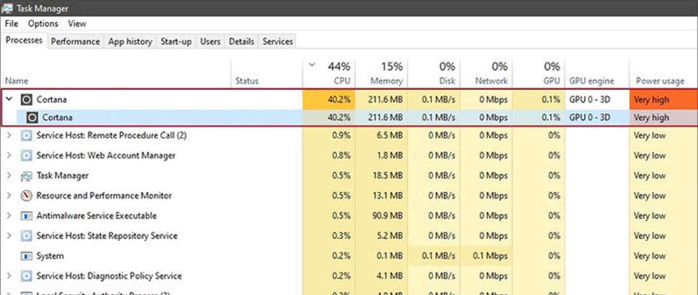Click System network value 0.1 Mbps

click(x=490, y=256)
